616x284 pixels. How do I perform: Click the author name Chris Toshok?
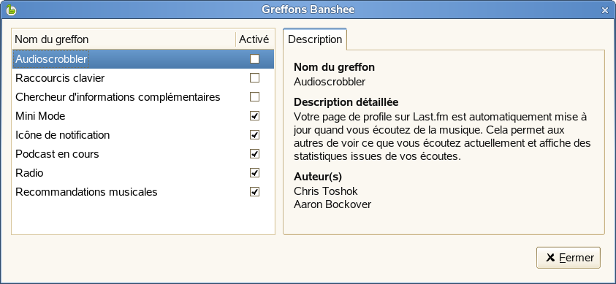click(326, 191)
